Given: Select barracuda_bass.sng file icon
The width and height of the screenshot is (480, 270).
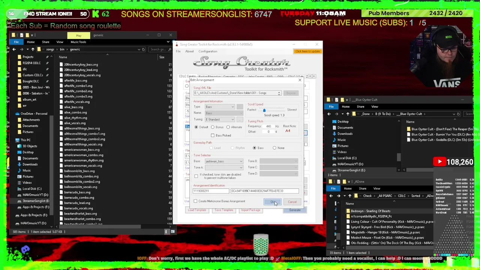Looking at the screenshot, I should [x=62, y=192].
